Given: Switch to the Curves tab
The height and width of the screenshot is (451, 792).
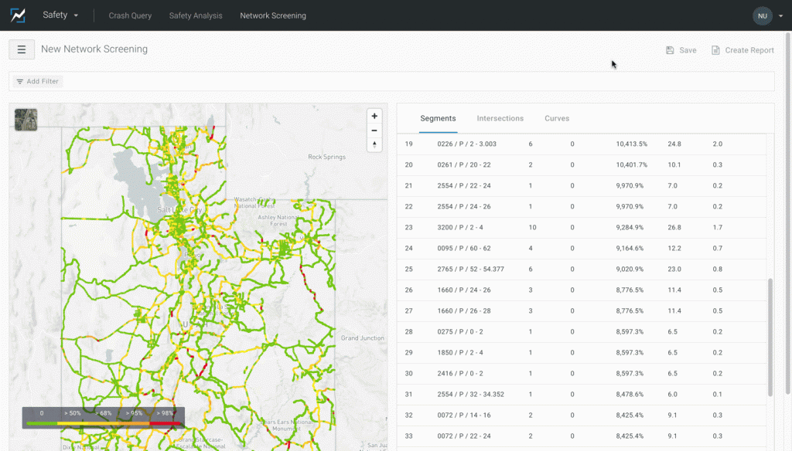Looking at the screenshot, I should pos(557,118).
